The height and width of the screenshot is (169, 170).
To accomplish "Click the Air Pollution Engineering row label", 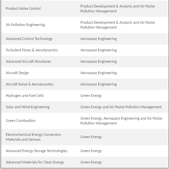I will coord(25,25).
